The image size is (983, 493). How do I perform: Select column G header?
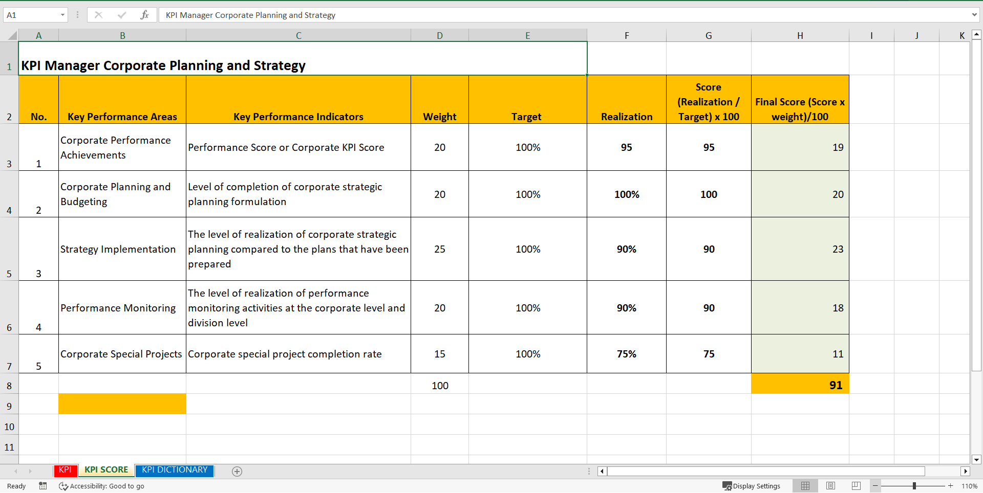(709, 35)
